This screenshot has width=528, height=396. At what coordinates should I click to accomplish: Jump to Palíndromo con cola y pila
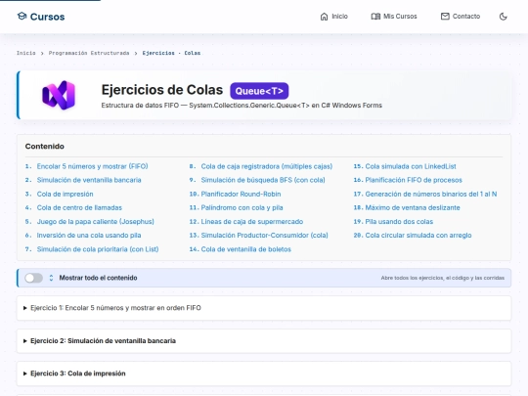pos(242,207)
